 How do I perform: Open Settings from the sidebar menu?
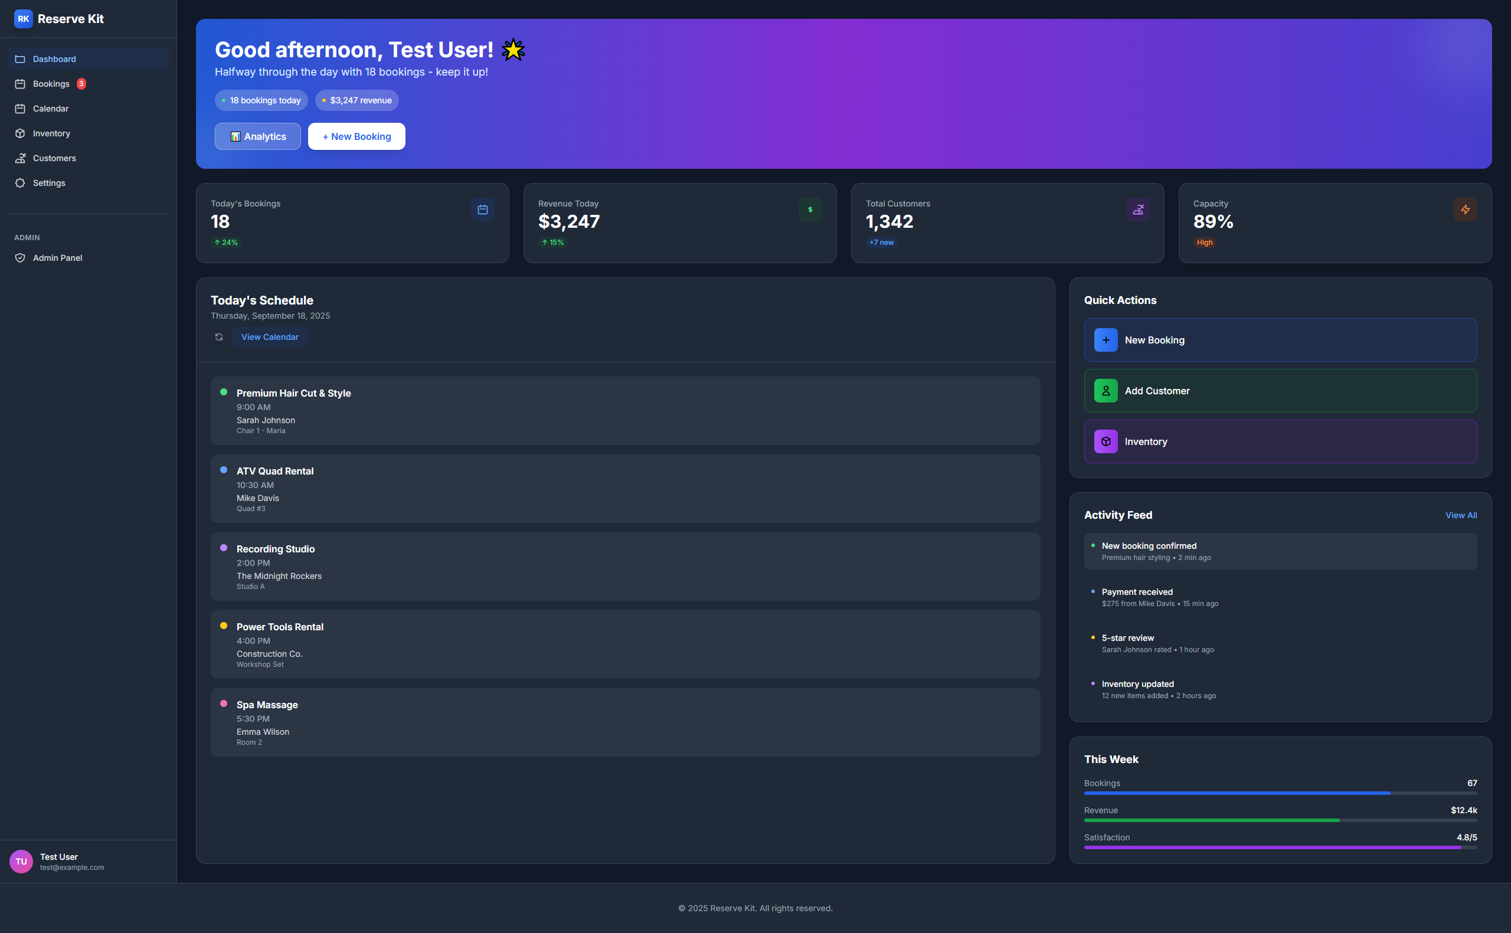point(49,184)
